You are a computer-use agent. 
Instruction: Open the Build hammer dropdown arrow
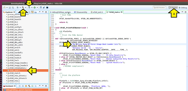(26, 8)
